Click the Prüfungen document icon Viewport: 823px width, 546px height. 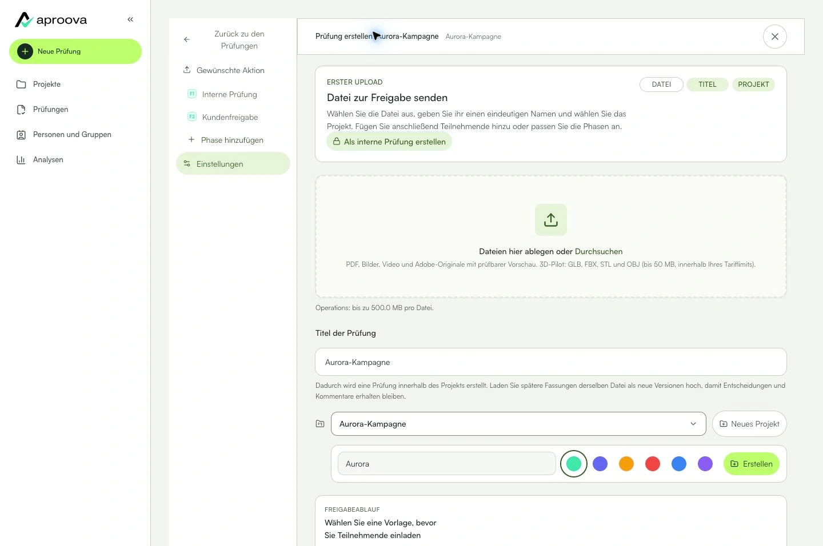21,110
